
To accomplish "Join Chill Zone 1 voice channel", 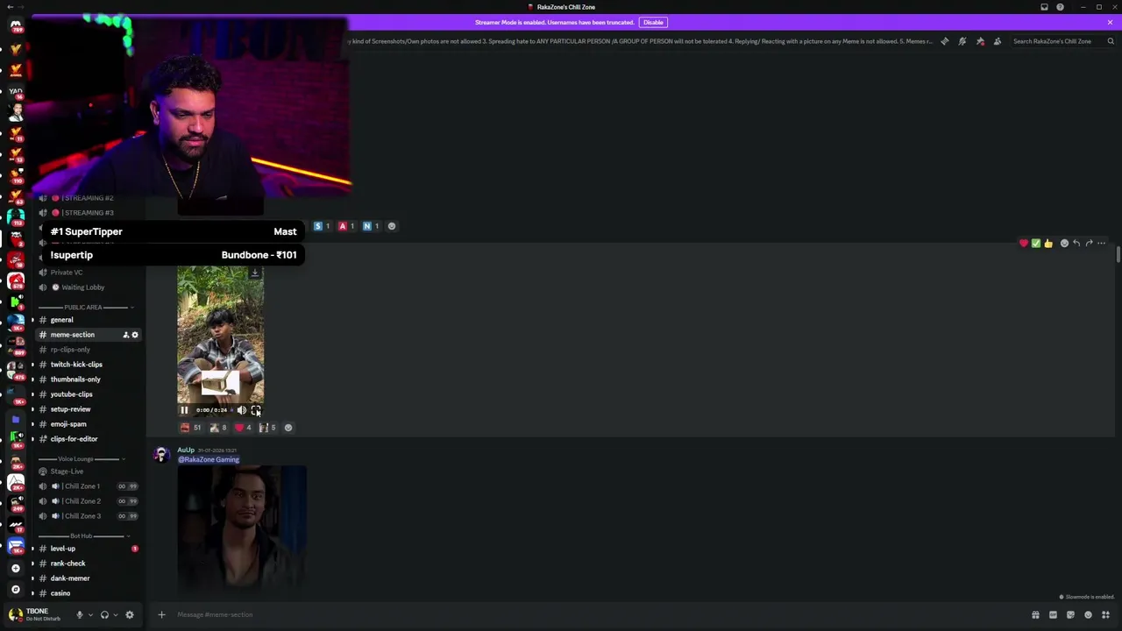I will coord(84,486).
